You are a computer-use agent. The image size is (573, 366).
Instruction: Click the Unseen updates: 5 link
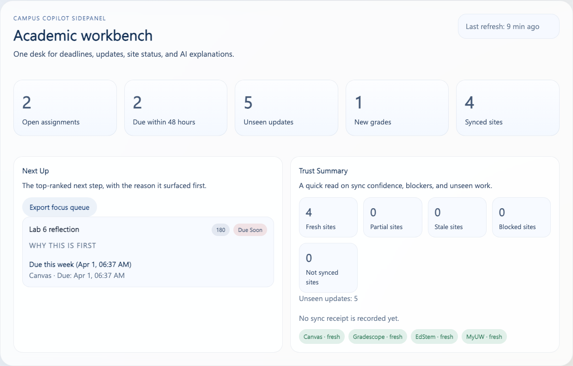coord(329,298)
